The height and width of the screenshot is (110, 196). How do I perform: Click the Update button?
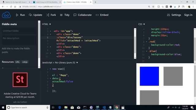pos(36,15)
